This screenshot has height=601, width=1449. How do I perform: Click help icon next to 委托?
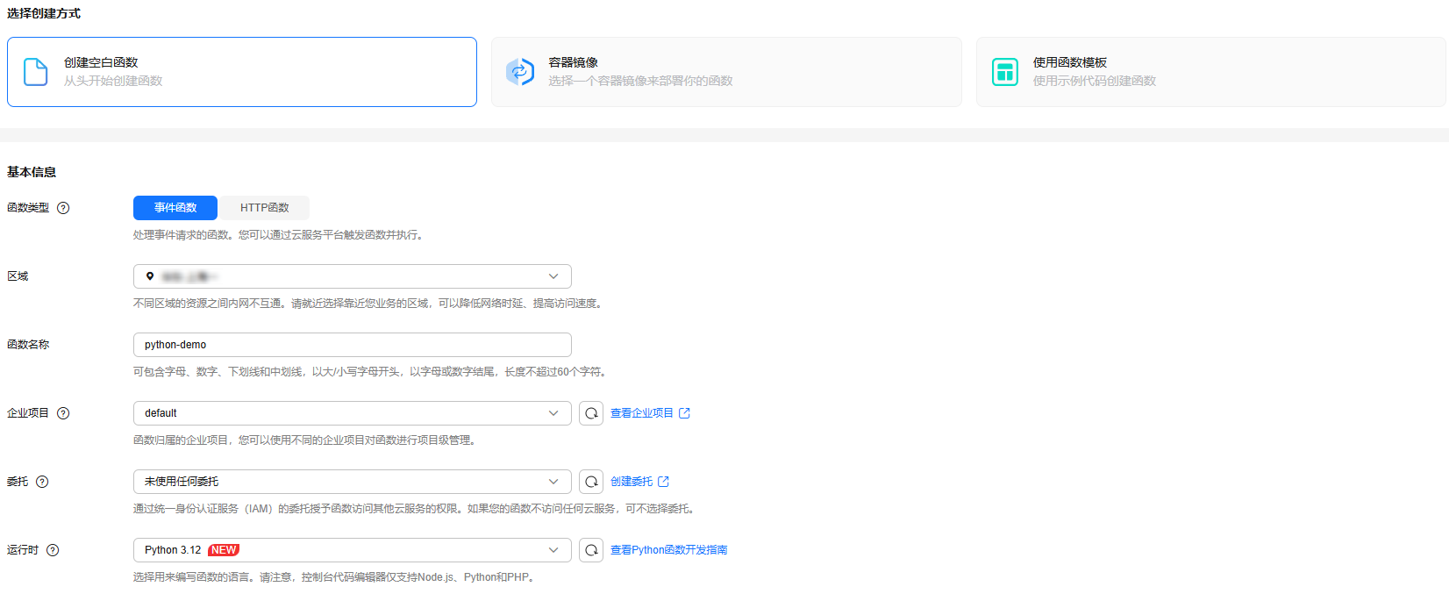[x=42, y=482]
